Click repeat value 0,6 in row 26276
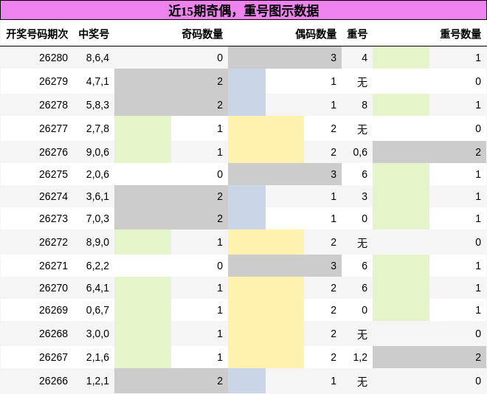487x394 pixels. tap(360, 152)
